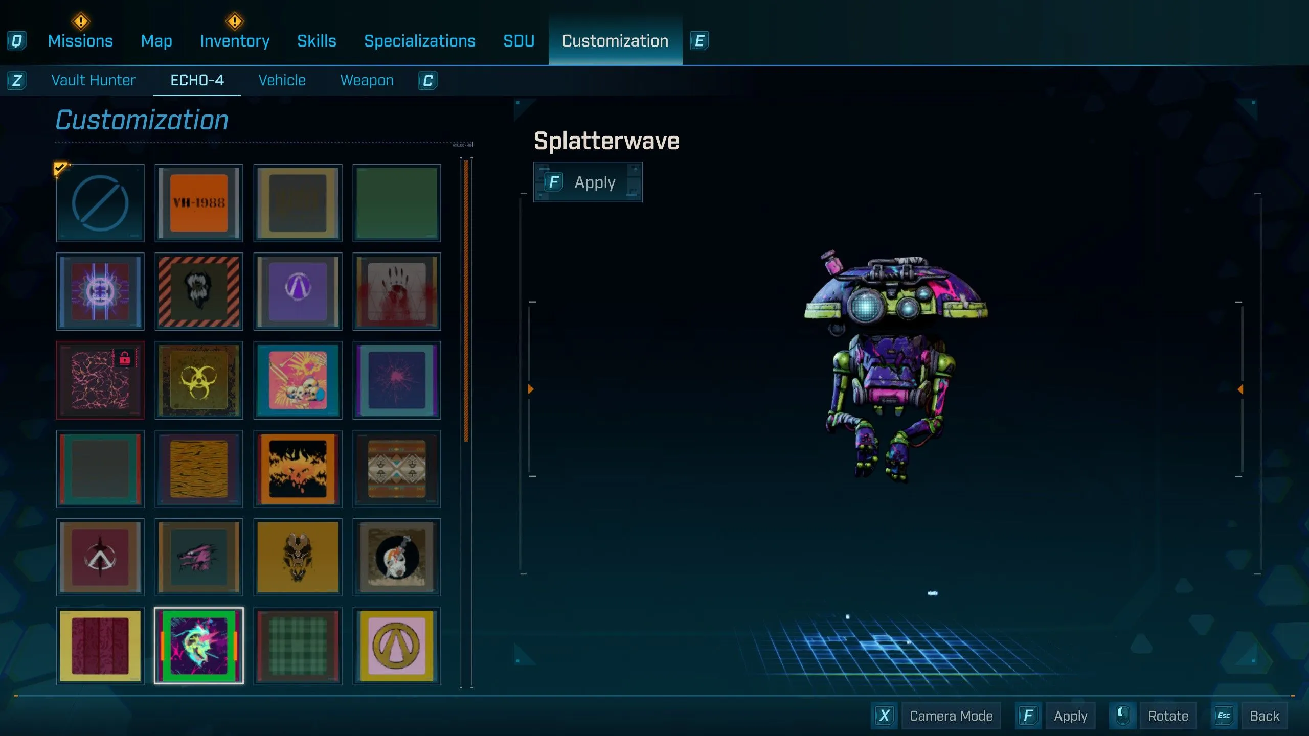This screenshot has width=1309, height=736.
Task: Select the 'no skin' empty slot thumbnail
Action: coord(100,203)
